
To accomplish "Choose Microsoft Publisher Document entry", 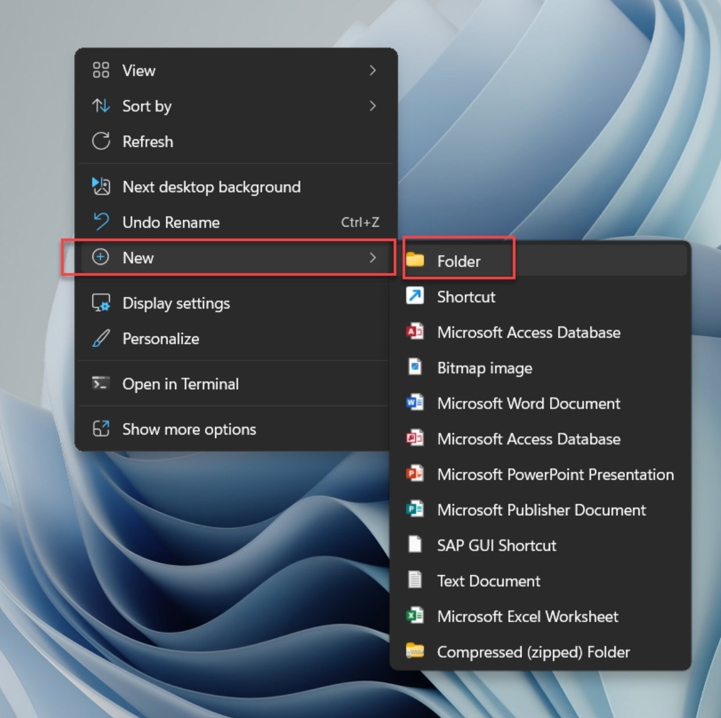I will [541, 510].
